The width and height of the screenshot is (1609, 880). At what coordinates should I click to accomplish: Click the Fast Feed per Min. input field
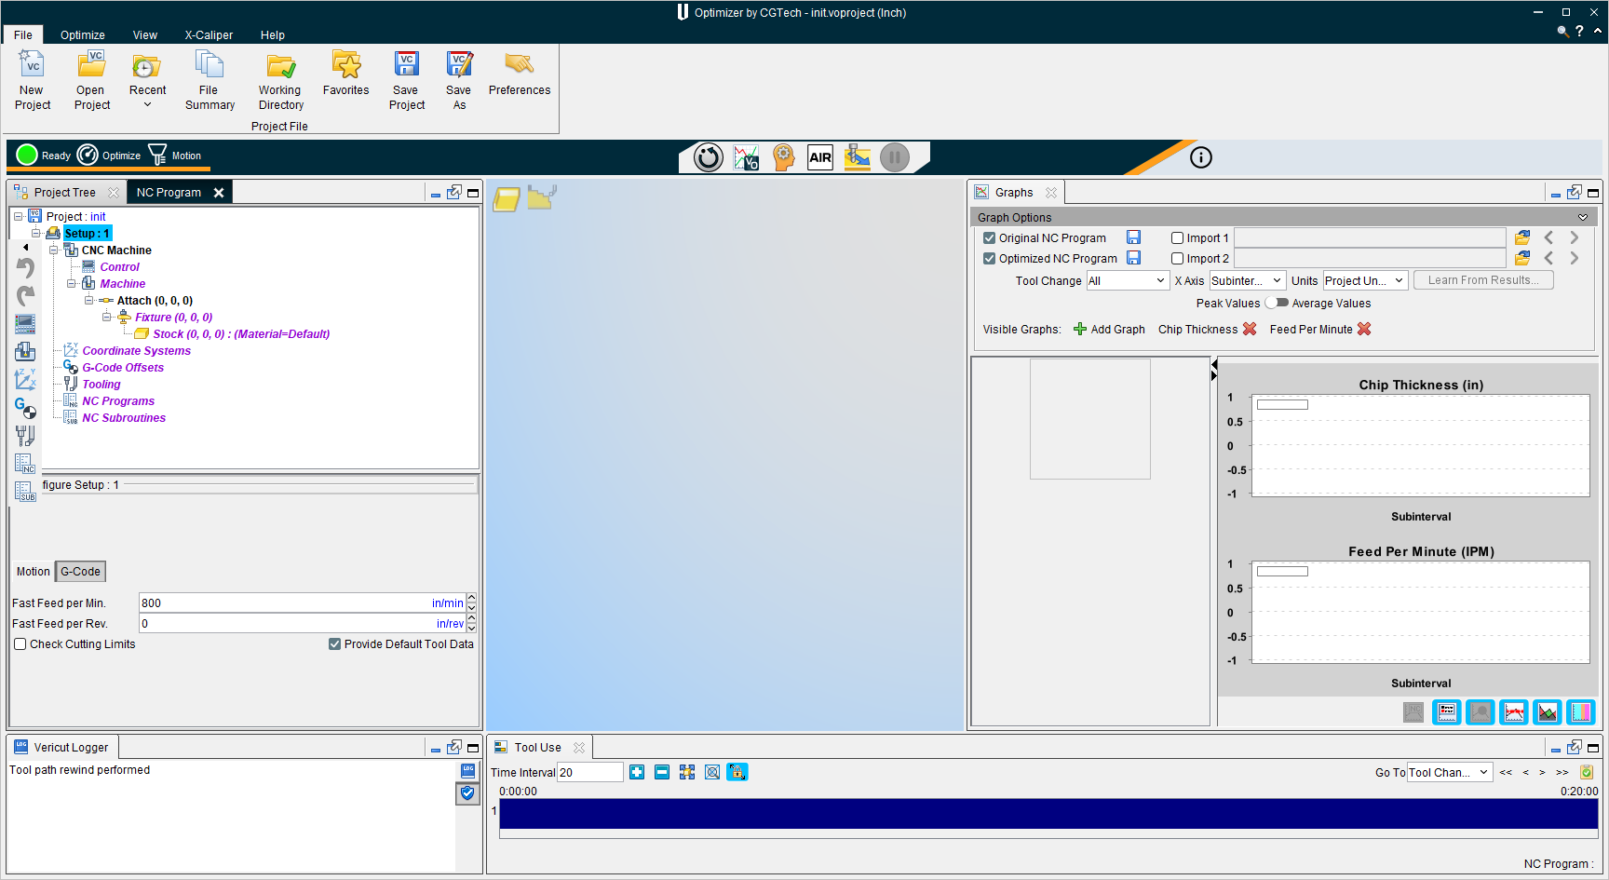click(x=302, y=603)
